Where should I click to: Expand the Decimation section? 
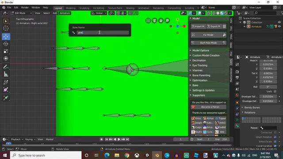click(x=199, y=61)
